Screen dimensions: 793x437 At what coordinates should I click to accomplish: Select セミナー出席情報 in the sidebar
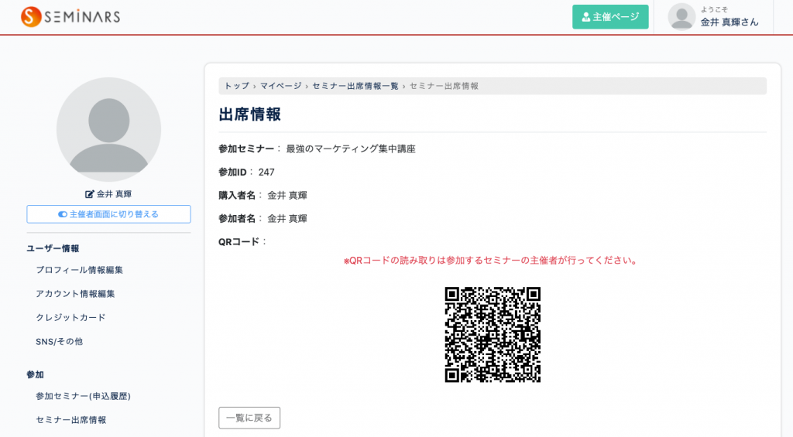click(x=70, y=420)
